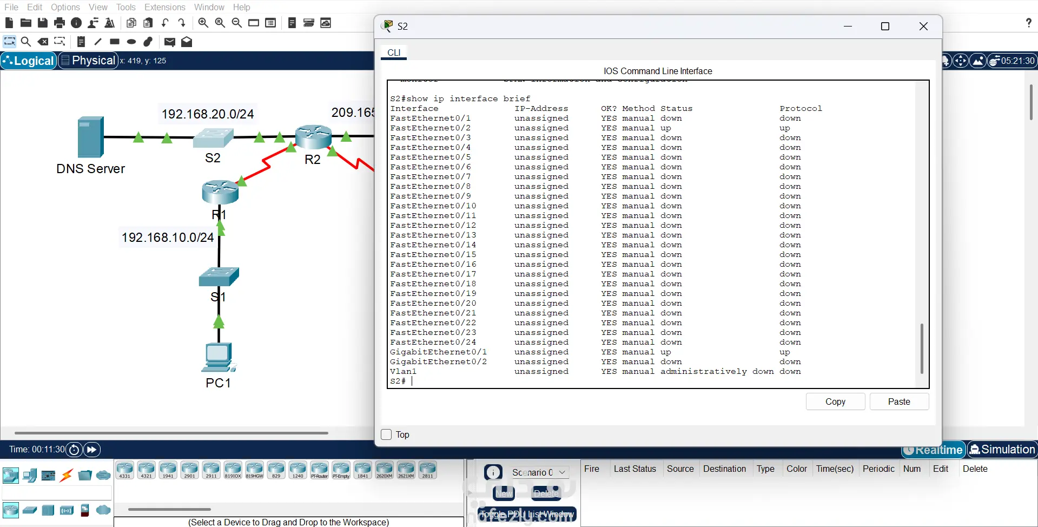Viewport: 1038px width, 527px height.
Task: Pick the PT-Router device model
Action: click(320, 470)
